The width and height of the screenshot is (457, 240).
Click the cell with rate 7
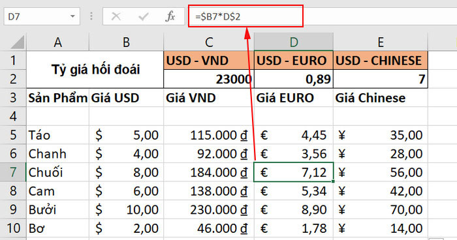[381, 79]
